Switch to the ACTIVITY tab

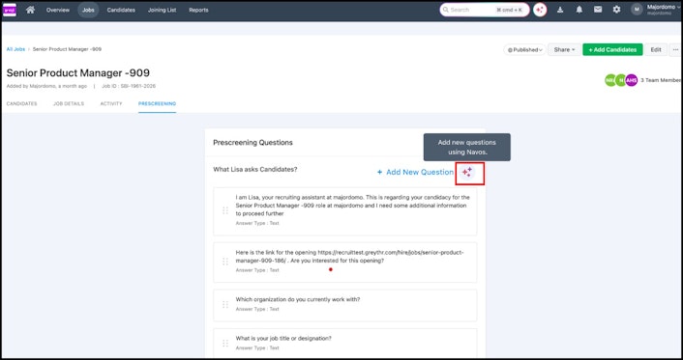111,104
